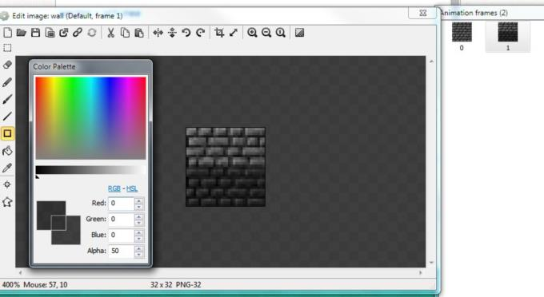Switch color mode to HSL
This screenshot has height=297, width=544.
click(132, 188)
